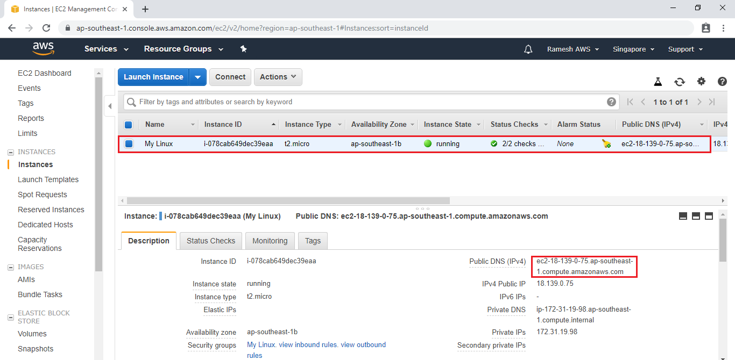Refresh the instances list

click(680, 82)
